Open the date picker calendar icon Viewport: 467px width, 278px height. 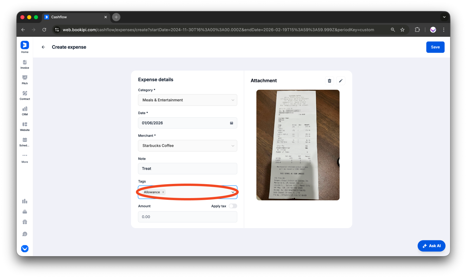(231, 123)
